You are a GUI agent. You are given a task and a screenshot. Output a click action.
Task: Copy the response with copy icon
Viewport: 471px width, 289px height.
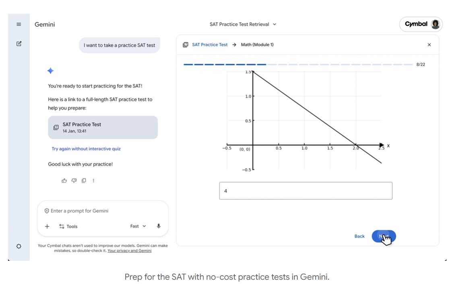[84, 181]
